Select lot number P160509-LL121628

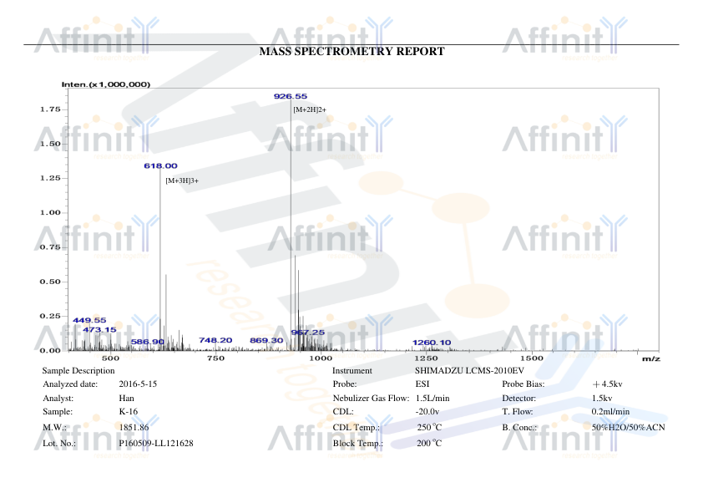(x=156, y=444)
